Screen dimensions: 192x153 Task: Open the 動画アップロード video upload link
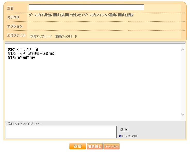pyautogui.click(x=66, y=36)
